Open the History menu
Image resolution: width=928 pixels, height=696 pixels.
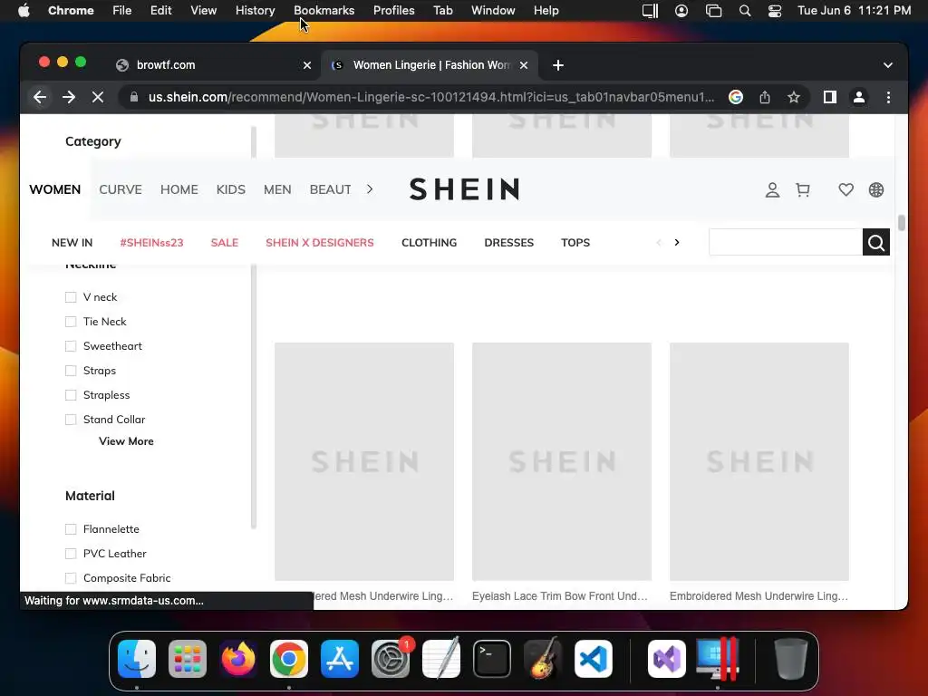tap(255, 11)
